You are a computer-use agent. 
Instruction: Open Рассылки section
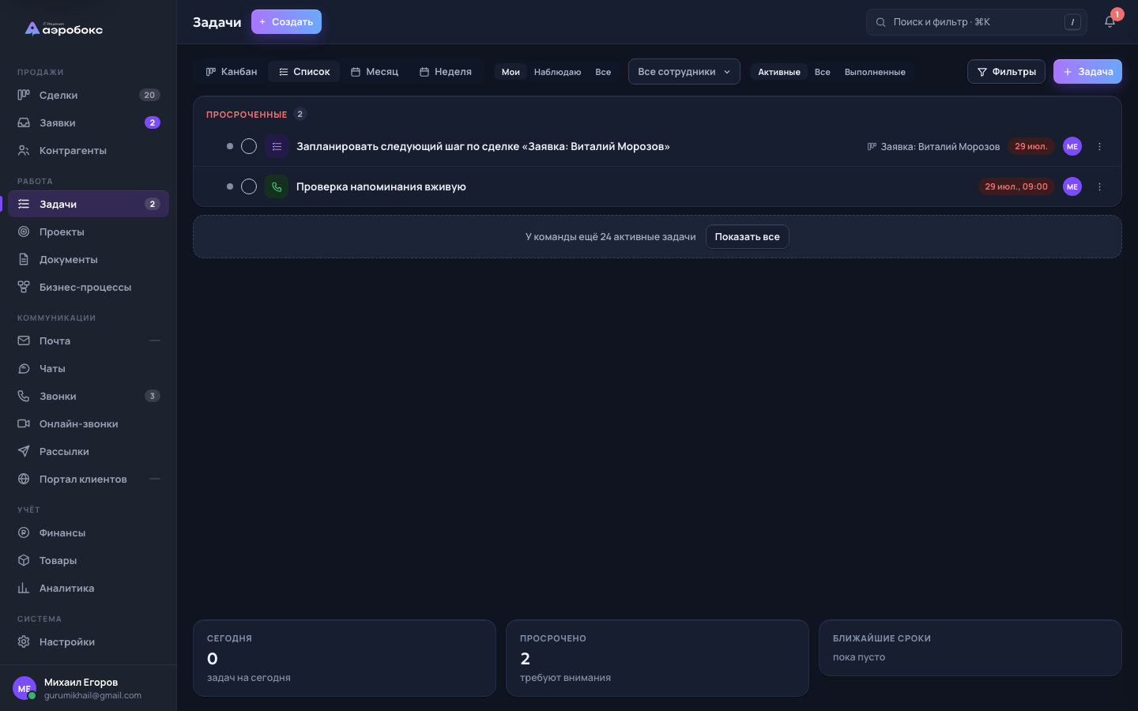pyautogui.click(x=89, y=451)
